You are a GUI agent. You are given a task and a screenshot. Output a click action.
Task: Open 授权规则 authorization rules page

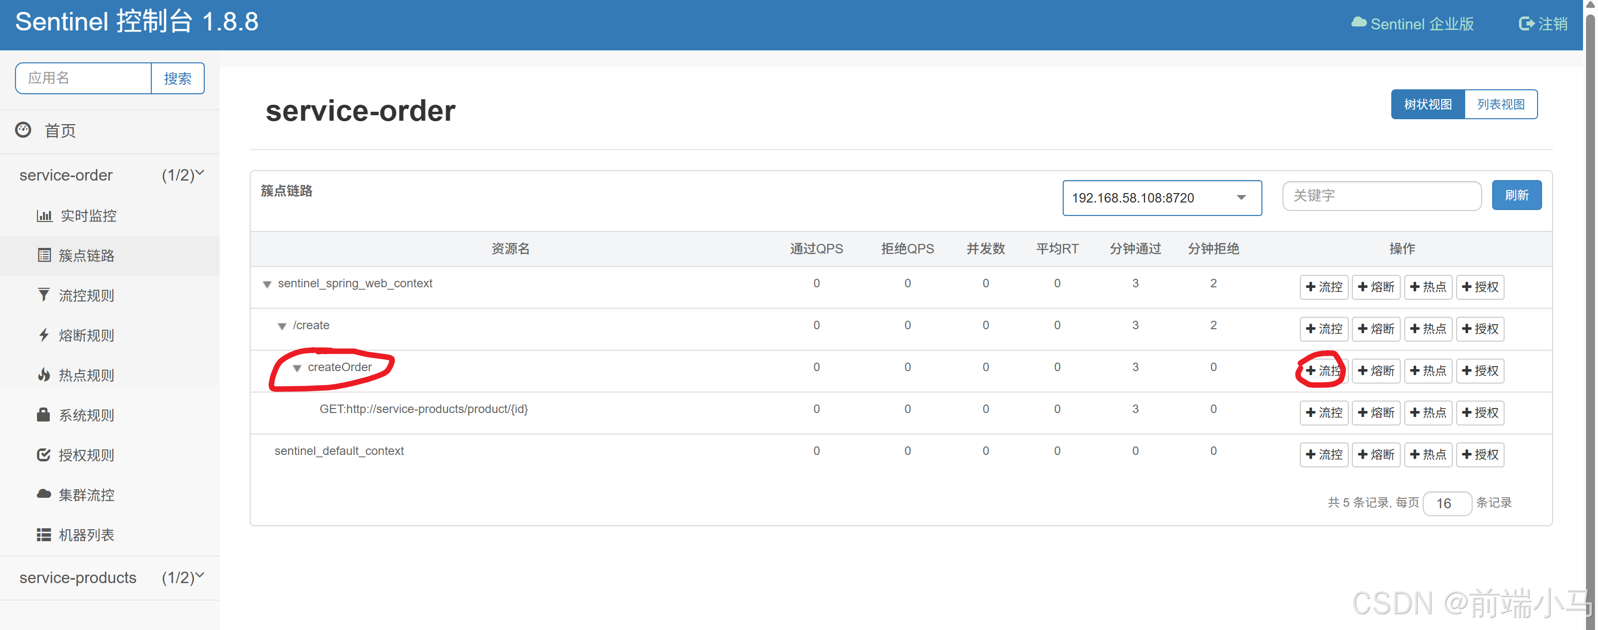click(x=86, y=455)
